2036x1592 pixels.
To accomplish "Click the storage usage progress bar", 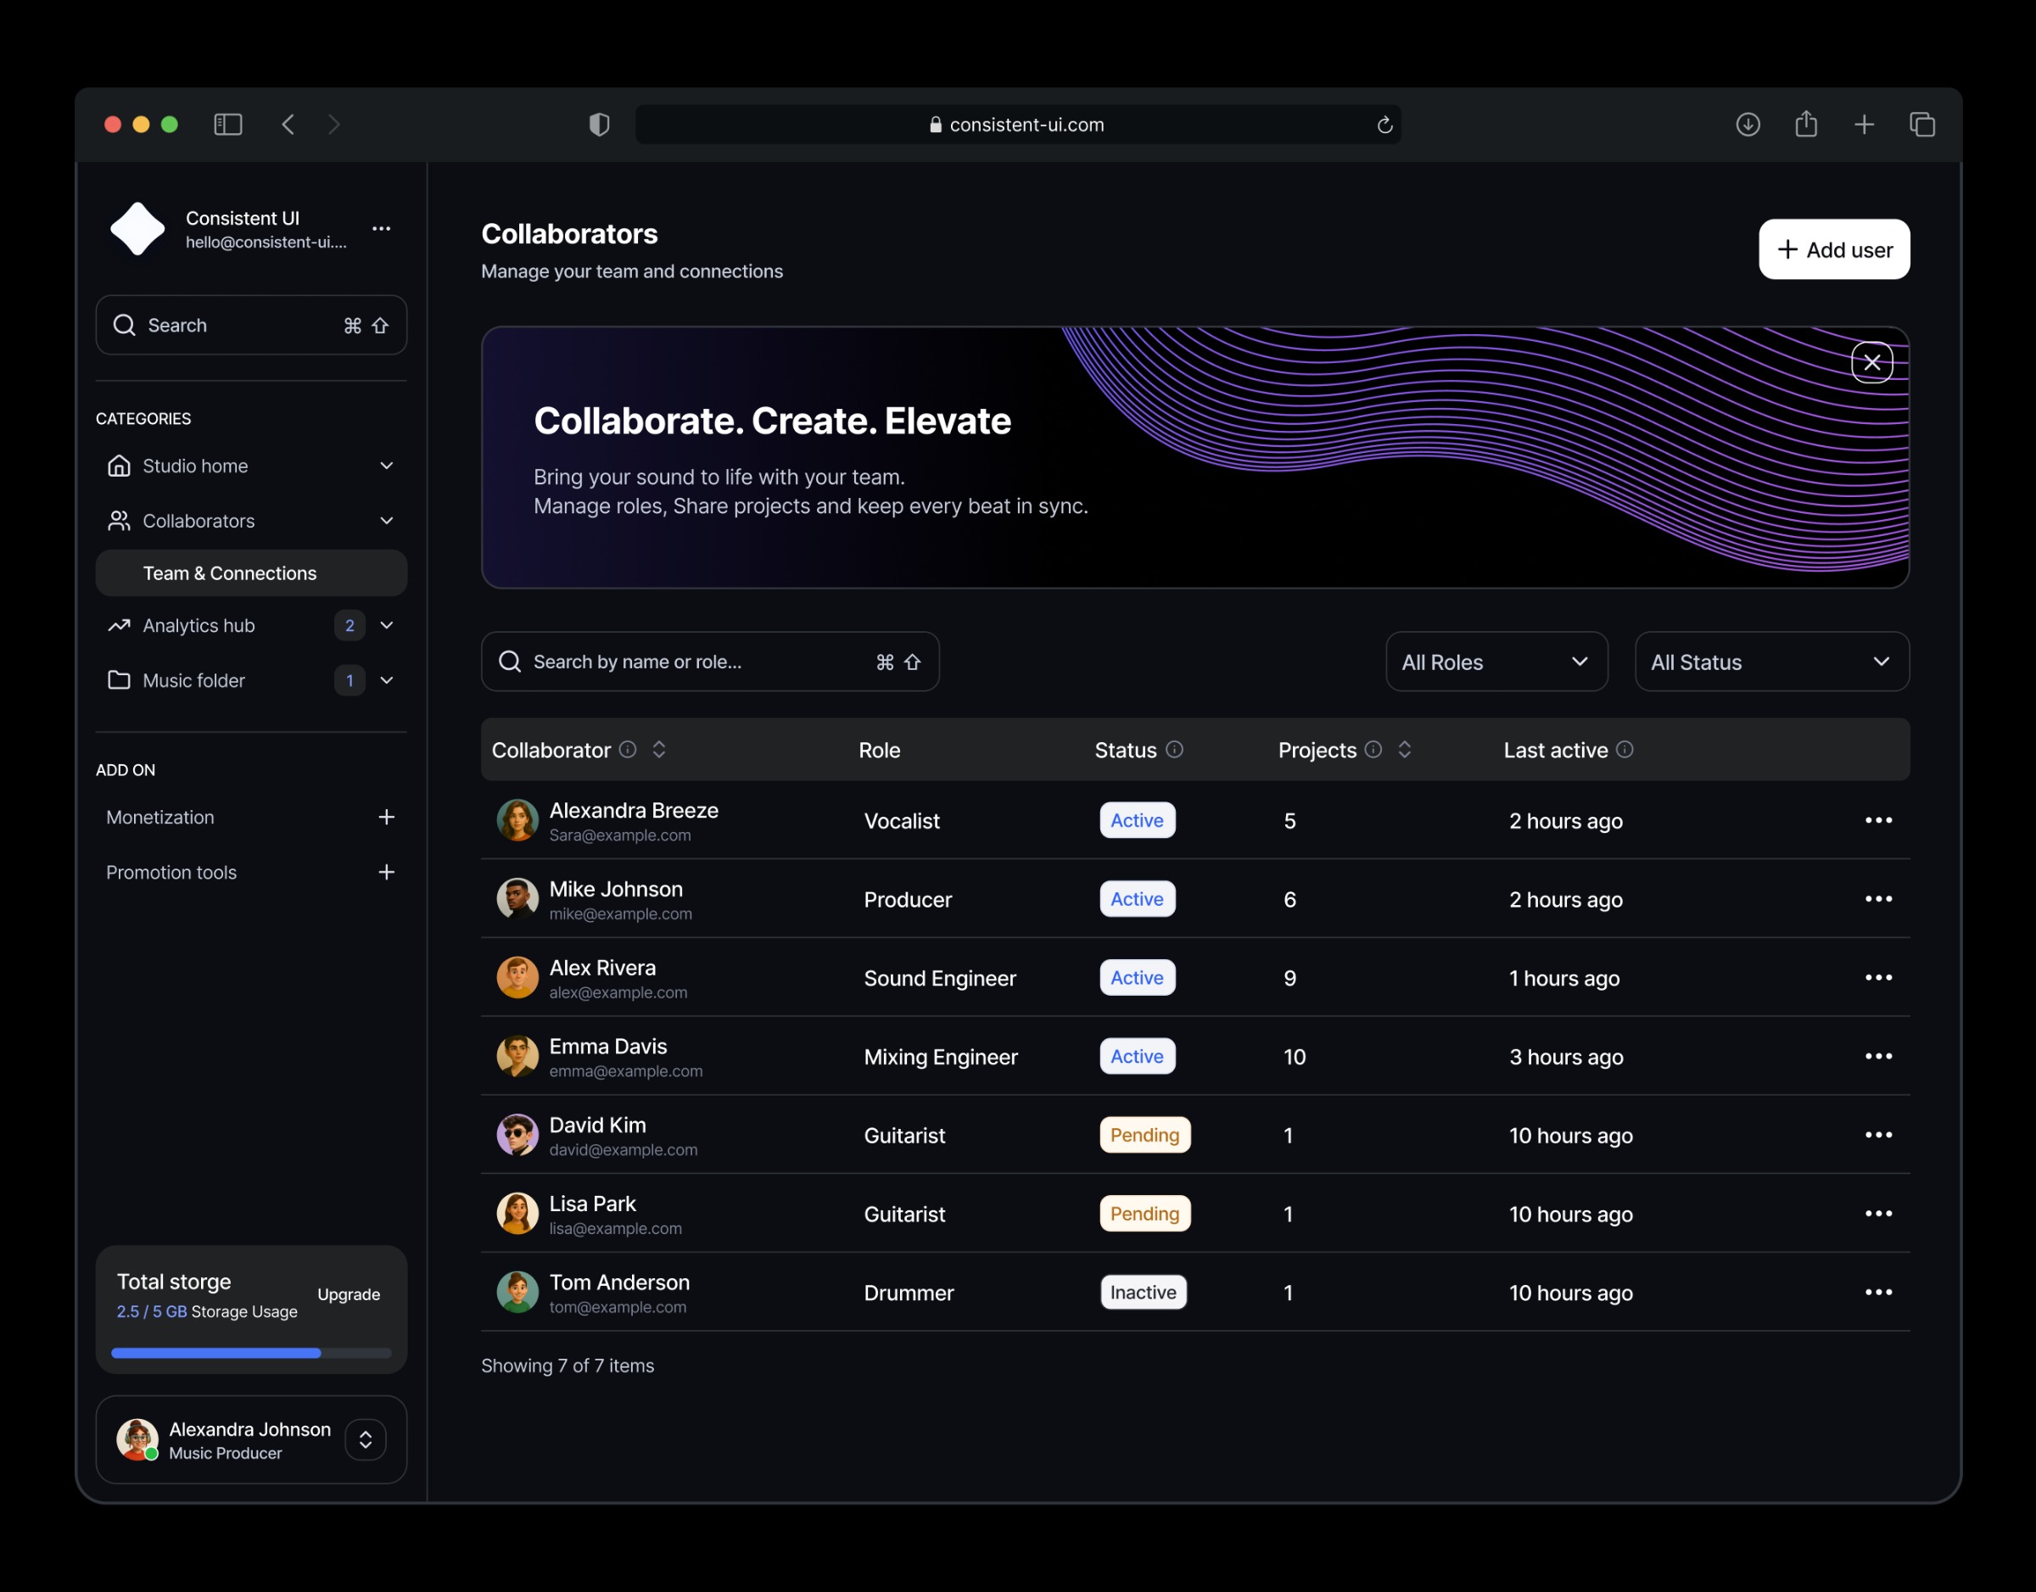I will [x=250, y=1353].
